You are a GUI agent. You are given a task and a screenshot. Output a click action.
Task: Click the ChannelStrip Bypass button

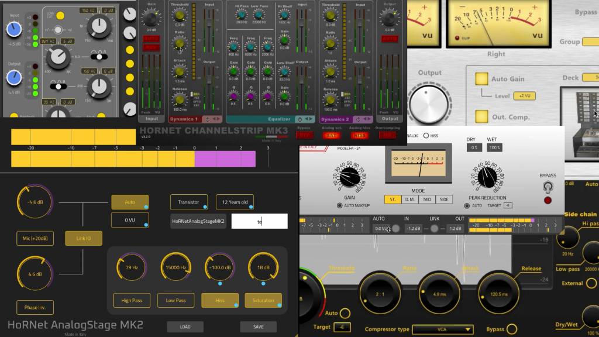305,135
